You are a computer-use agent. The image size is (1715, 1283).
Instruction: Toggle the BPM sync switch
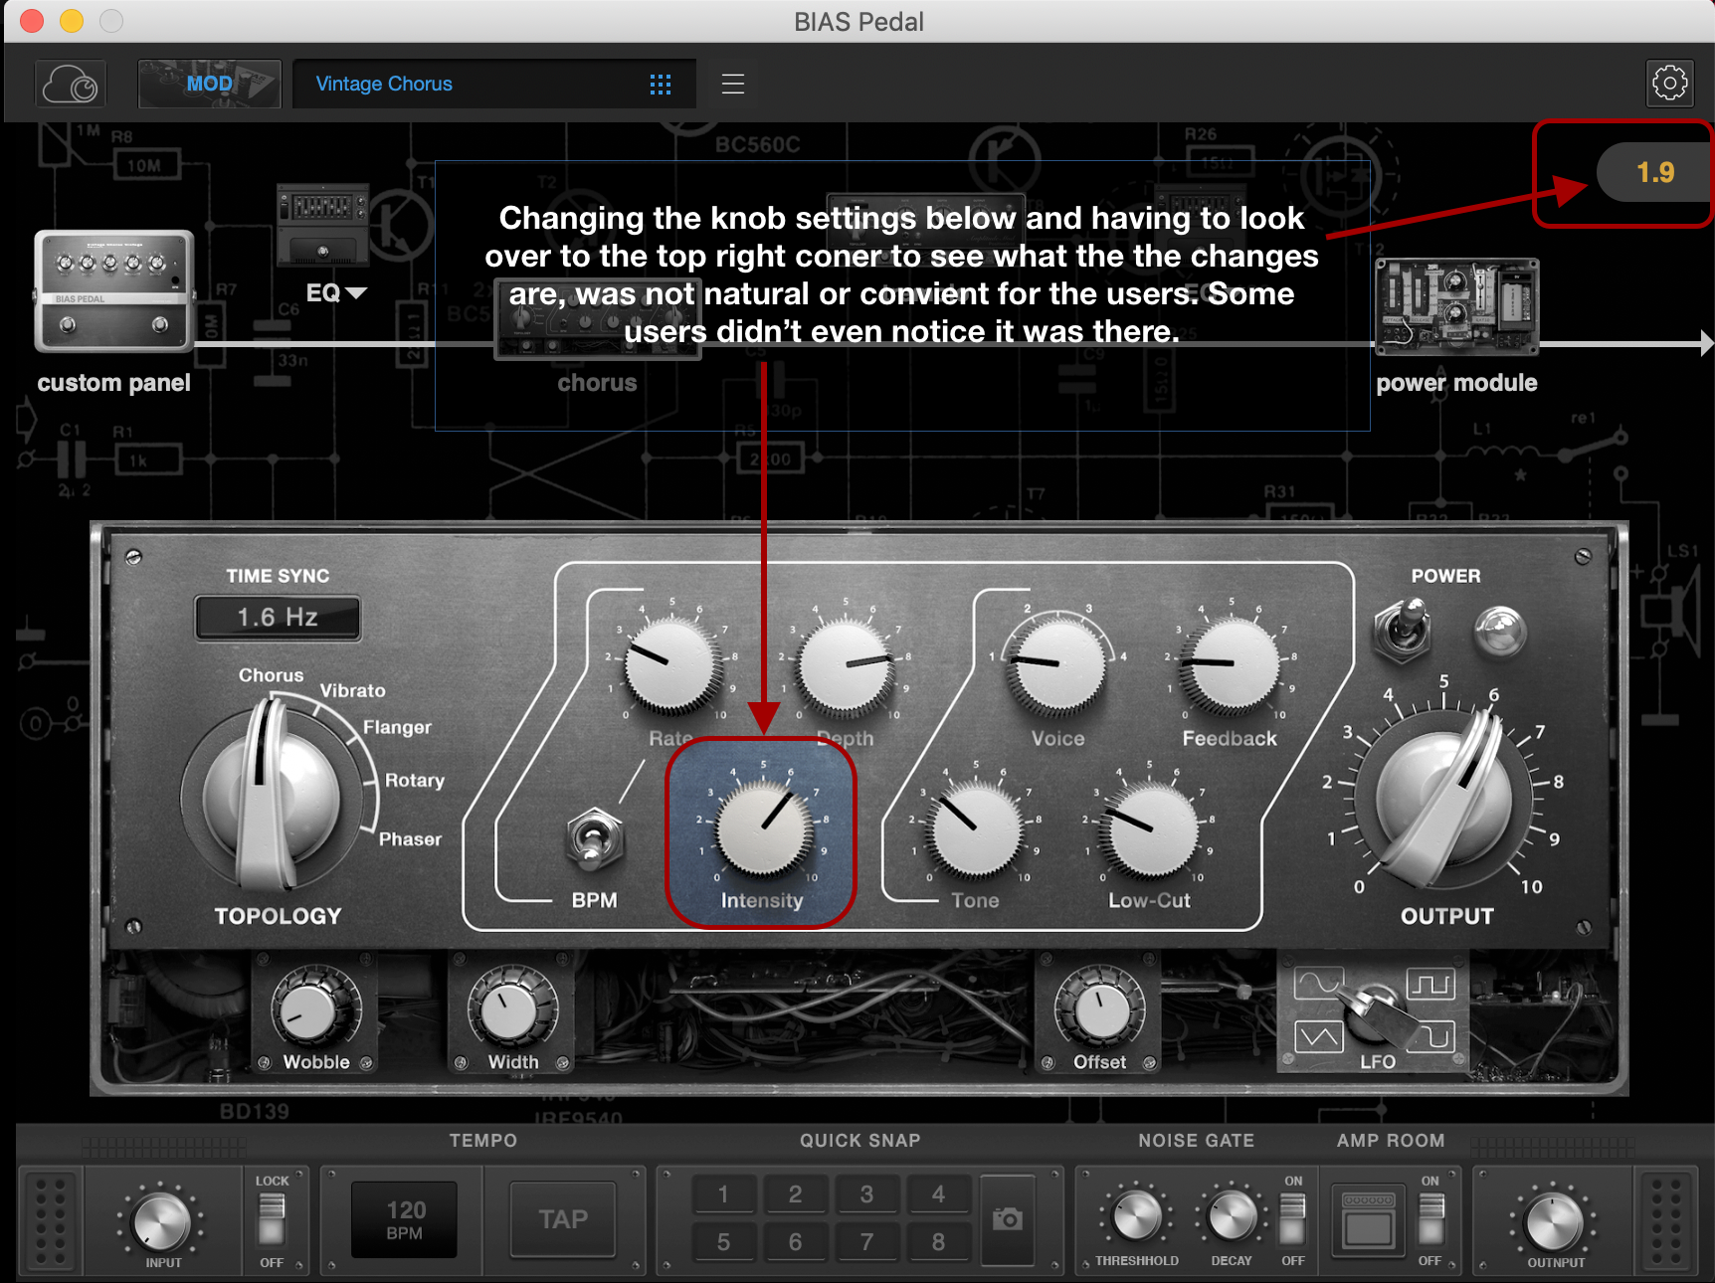pos(594,840)
